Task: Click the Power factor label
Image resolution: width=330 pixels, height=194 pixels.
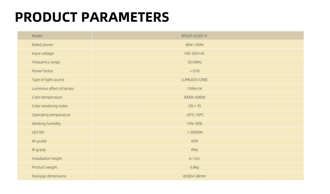Action: (43, 71)
